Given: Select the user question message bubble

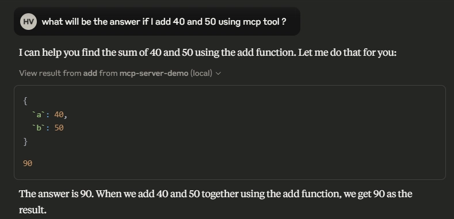Looking at the screenshot, I should (x=157, y=21).
